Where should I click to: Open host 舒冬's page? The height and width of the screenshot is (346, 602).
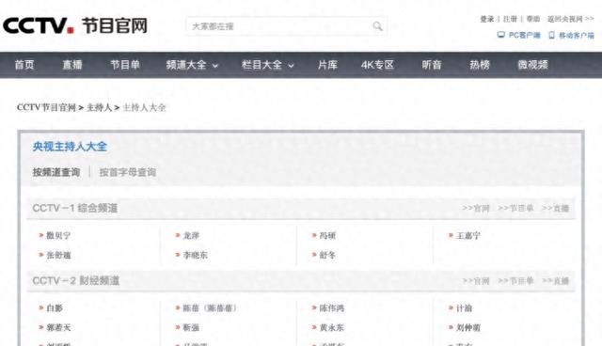[x=328, y=255]
